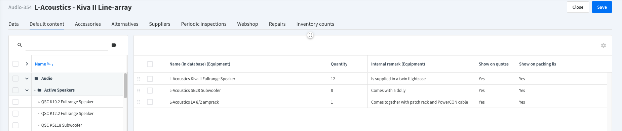This screenshot has height=131, width=622.
Task: Check the QSC K10.2 Fullrange Speaker checkbox
Action: [15, 102]
